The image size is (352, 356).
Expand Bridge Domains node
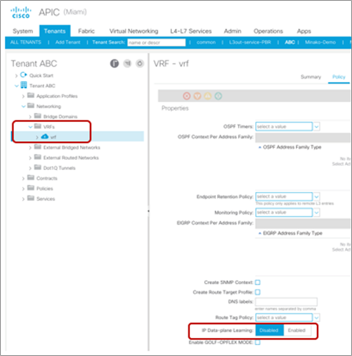pos(30,117)
